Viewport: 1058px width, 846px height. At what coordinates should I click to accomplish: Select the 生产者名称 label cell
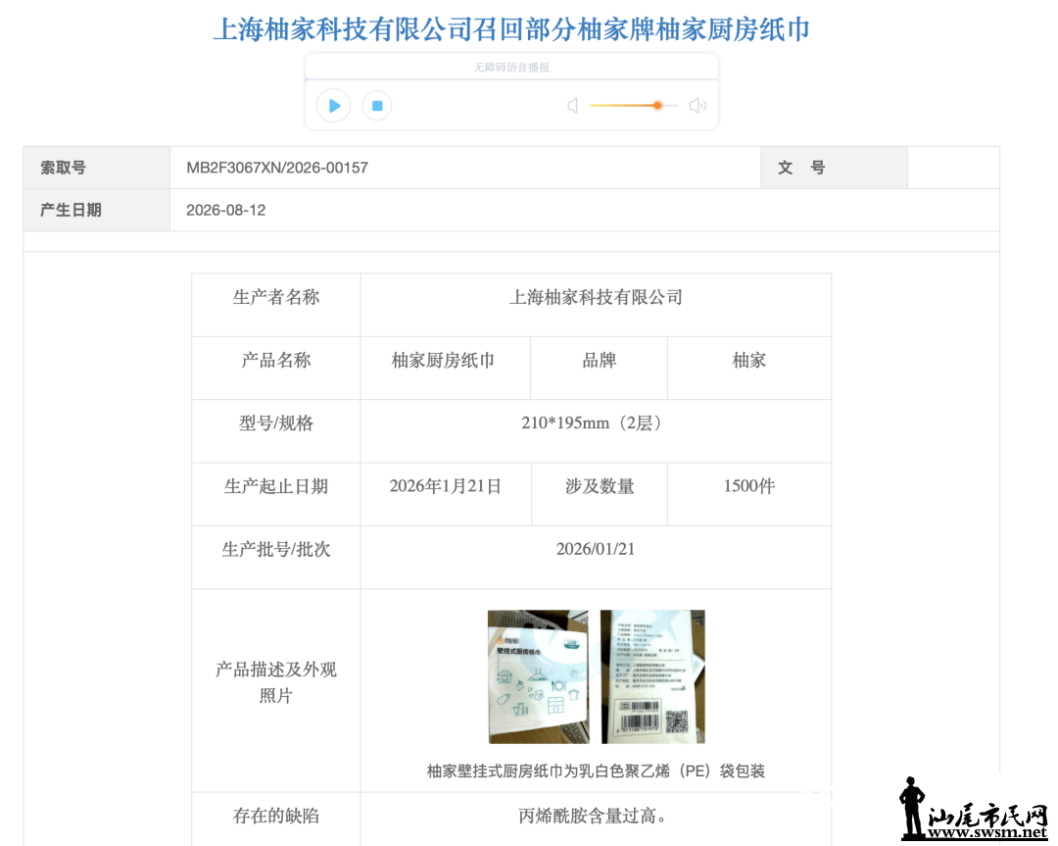tap(276, 305)
